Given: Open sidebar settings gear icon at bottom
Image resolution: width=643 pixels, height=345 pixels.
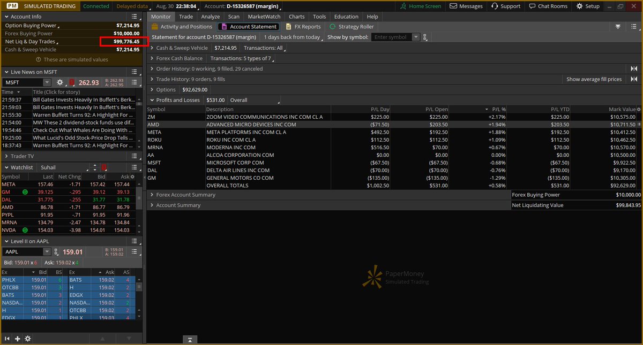Looking at the screenshot, I should click(28, 339).
